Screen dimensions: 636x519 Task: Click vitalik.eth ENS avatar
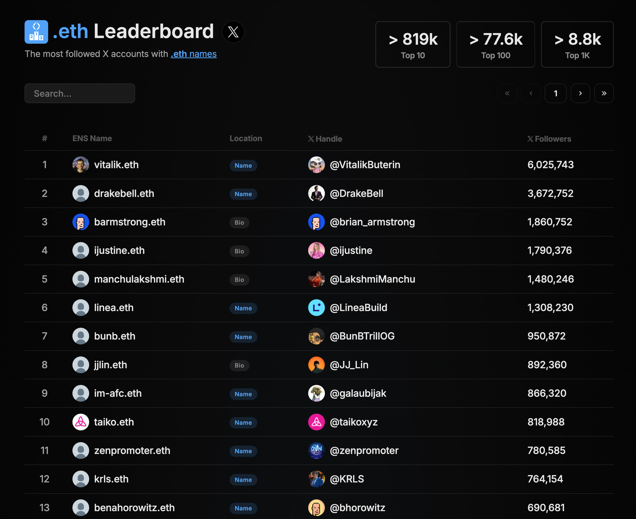[80, 165]
